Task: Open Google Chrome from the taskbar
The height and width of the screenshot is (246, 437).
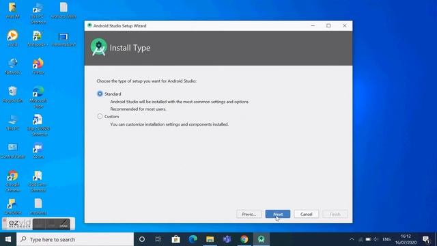Action: tap(244, 239)
